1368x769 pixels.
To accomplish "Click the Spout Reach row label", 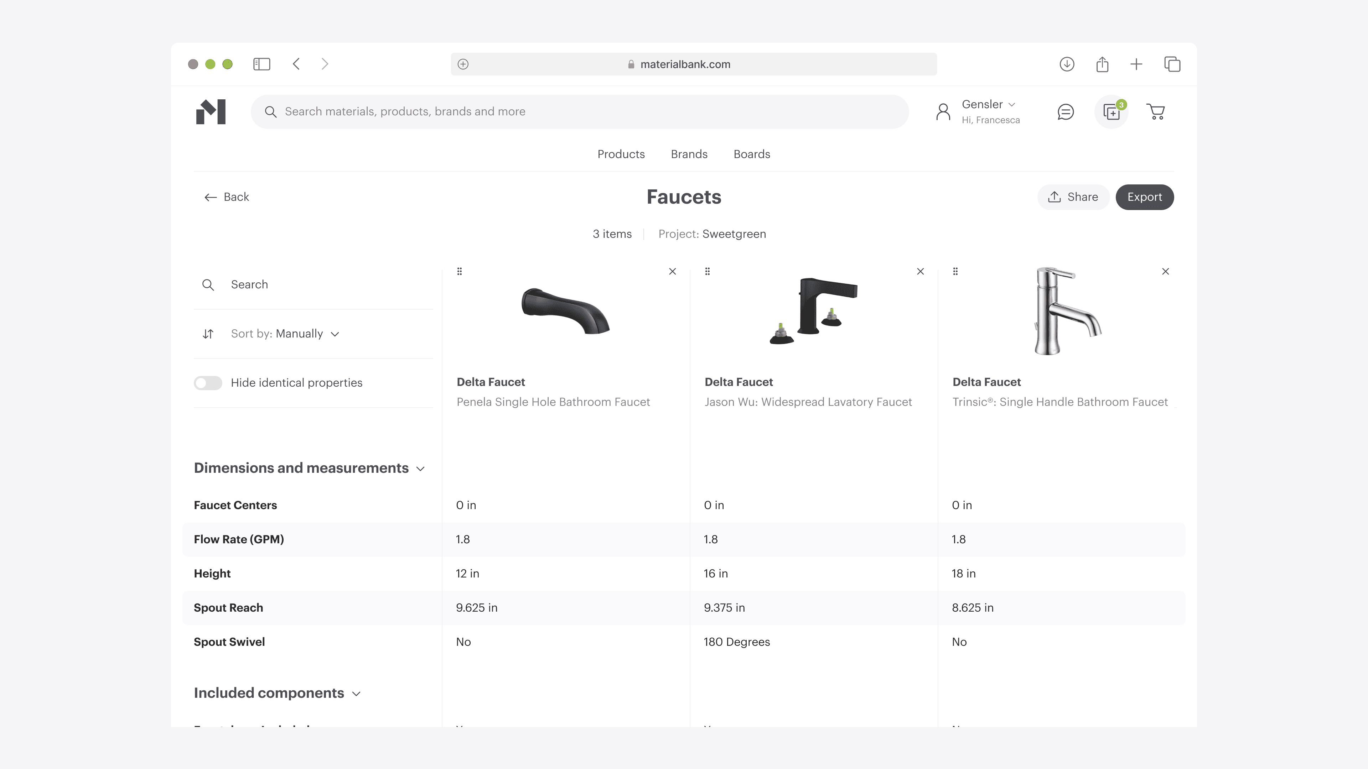I will [x=228, y=608].
